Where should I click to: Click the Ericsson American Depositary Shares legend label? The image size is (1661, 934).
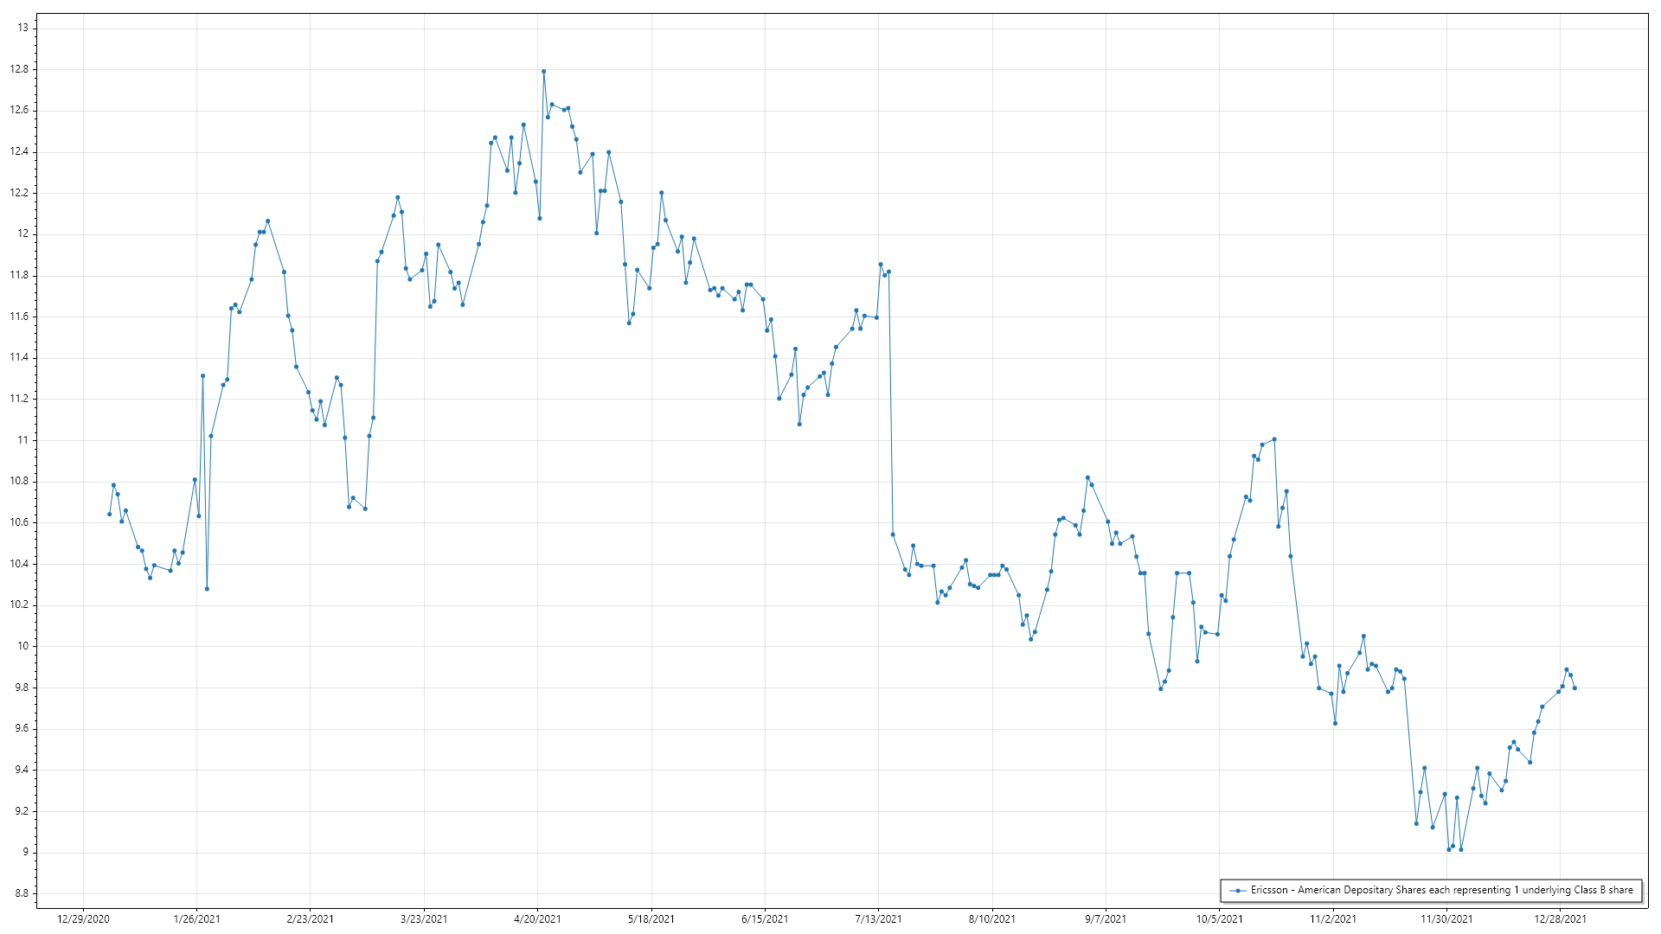tap(1441, 890)
